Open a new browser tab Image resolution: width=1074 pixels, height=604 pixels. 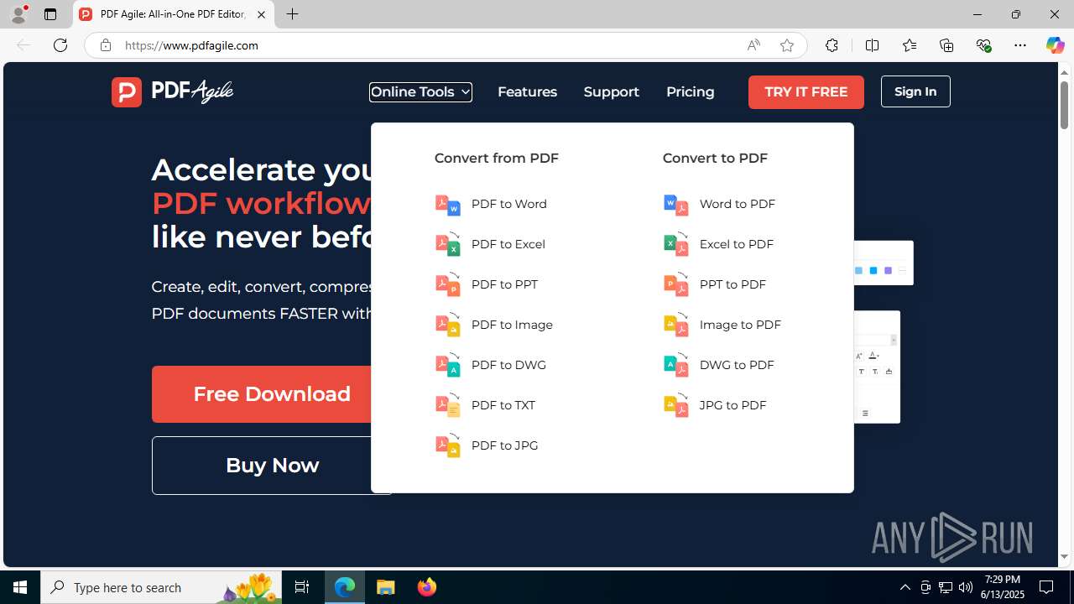coord(292,14)
